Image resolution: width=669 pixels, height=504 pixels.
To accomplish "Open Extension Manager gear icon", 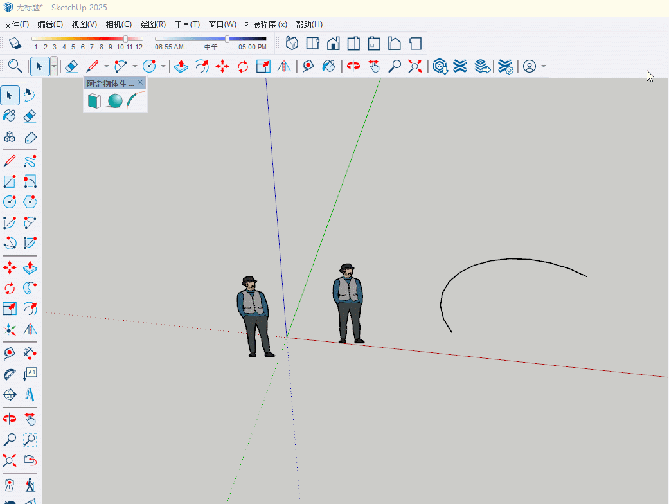I will point(506,66).
